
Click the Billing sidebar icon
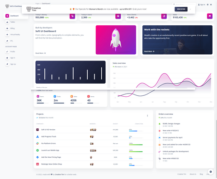(x=7, y=28)
